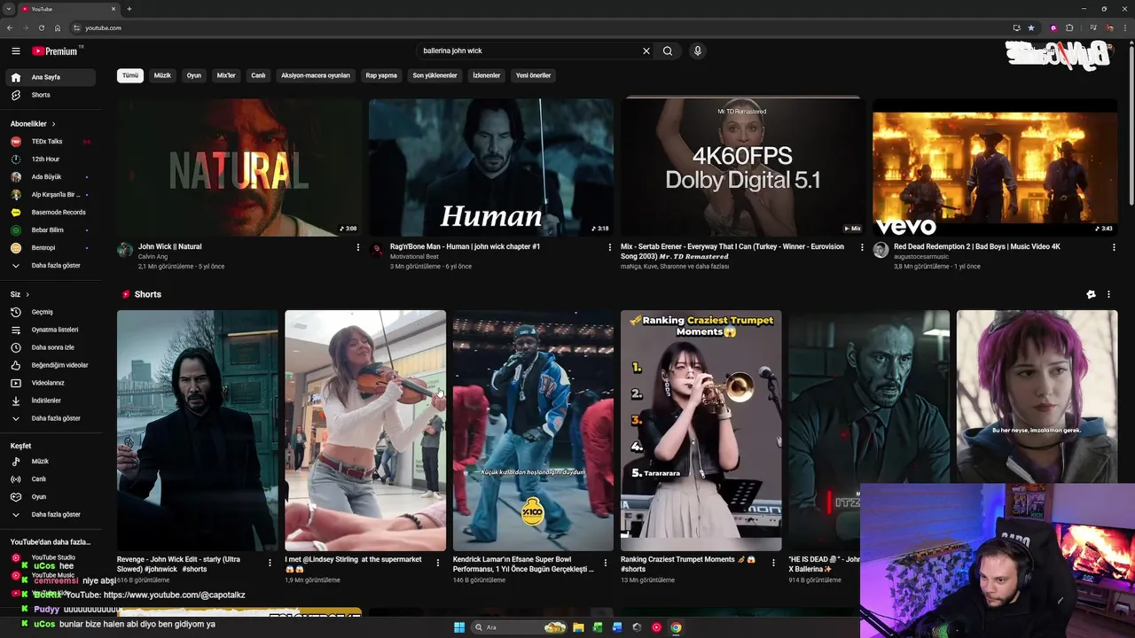The image size is (1135, 638).
Task: Expand more subscriptions with Daha fazla göster
Action: coord(51,265)
